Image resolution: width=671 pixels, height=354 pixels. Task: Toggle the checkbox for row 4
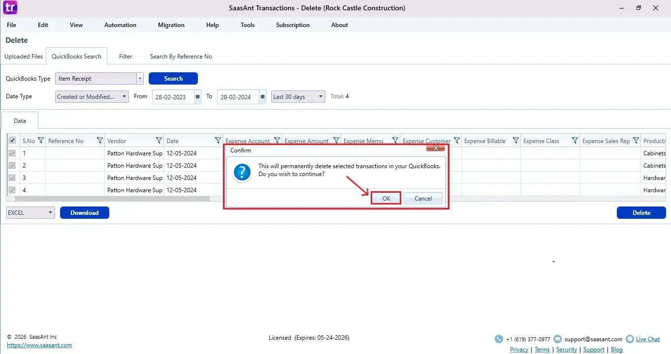click(x=12, y=190)
